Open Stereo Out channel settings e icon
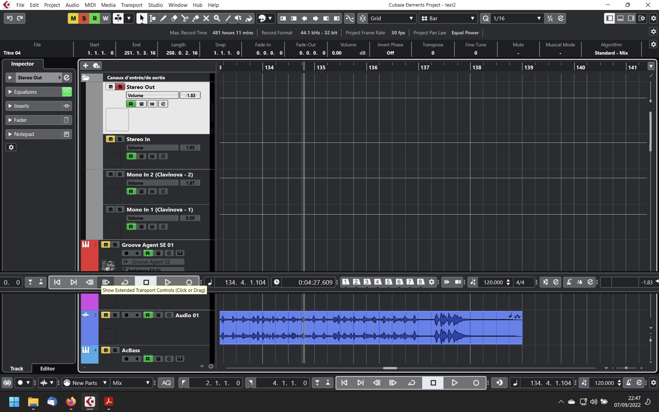The width and height of the screenshot is (659, 412). (x=67, y=78)
